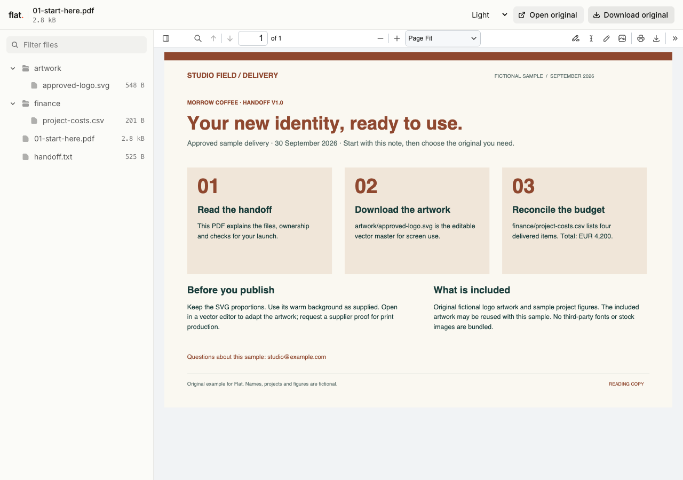Screen dimensions: 683x480
Task: Click 'FICTIONAL SAMPLE / SEPTEMBER 2026' text
Action: tap(544, 76)
